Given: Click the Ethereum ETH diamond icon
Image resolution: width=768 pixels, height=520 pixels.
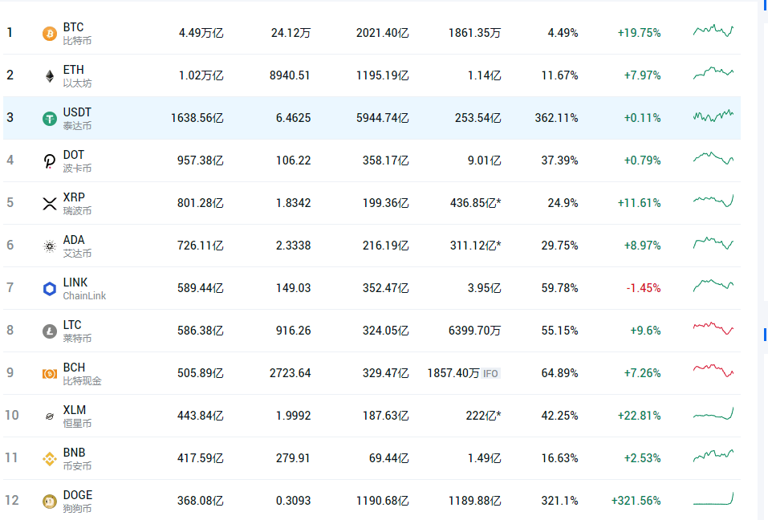Looking at the screenshot, I should 50,76.
